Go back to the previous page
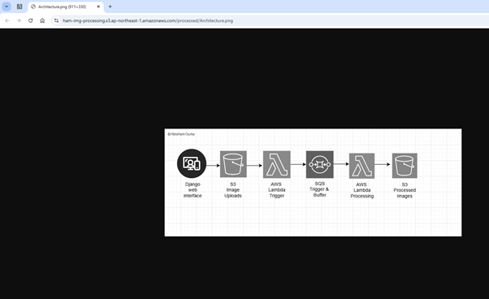The width and height of the screenshot is (489, 299). (7, 20)
